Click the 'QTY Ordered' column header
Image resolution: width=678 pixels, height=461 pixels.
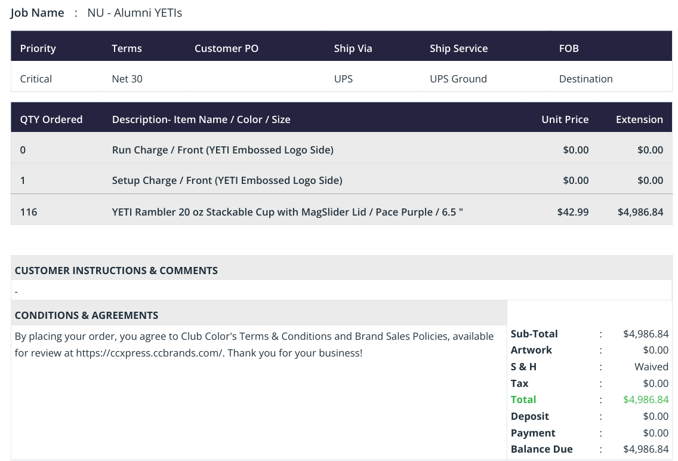click(x=51, y=119)
